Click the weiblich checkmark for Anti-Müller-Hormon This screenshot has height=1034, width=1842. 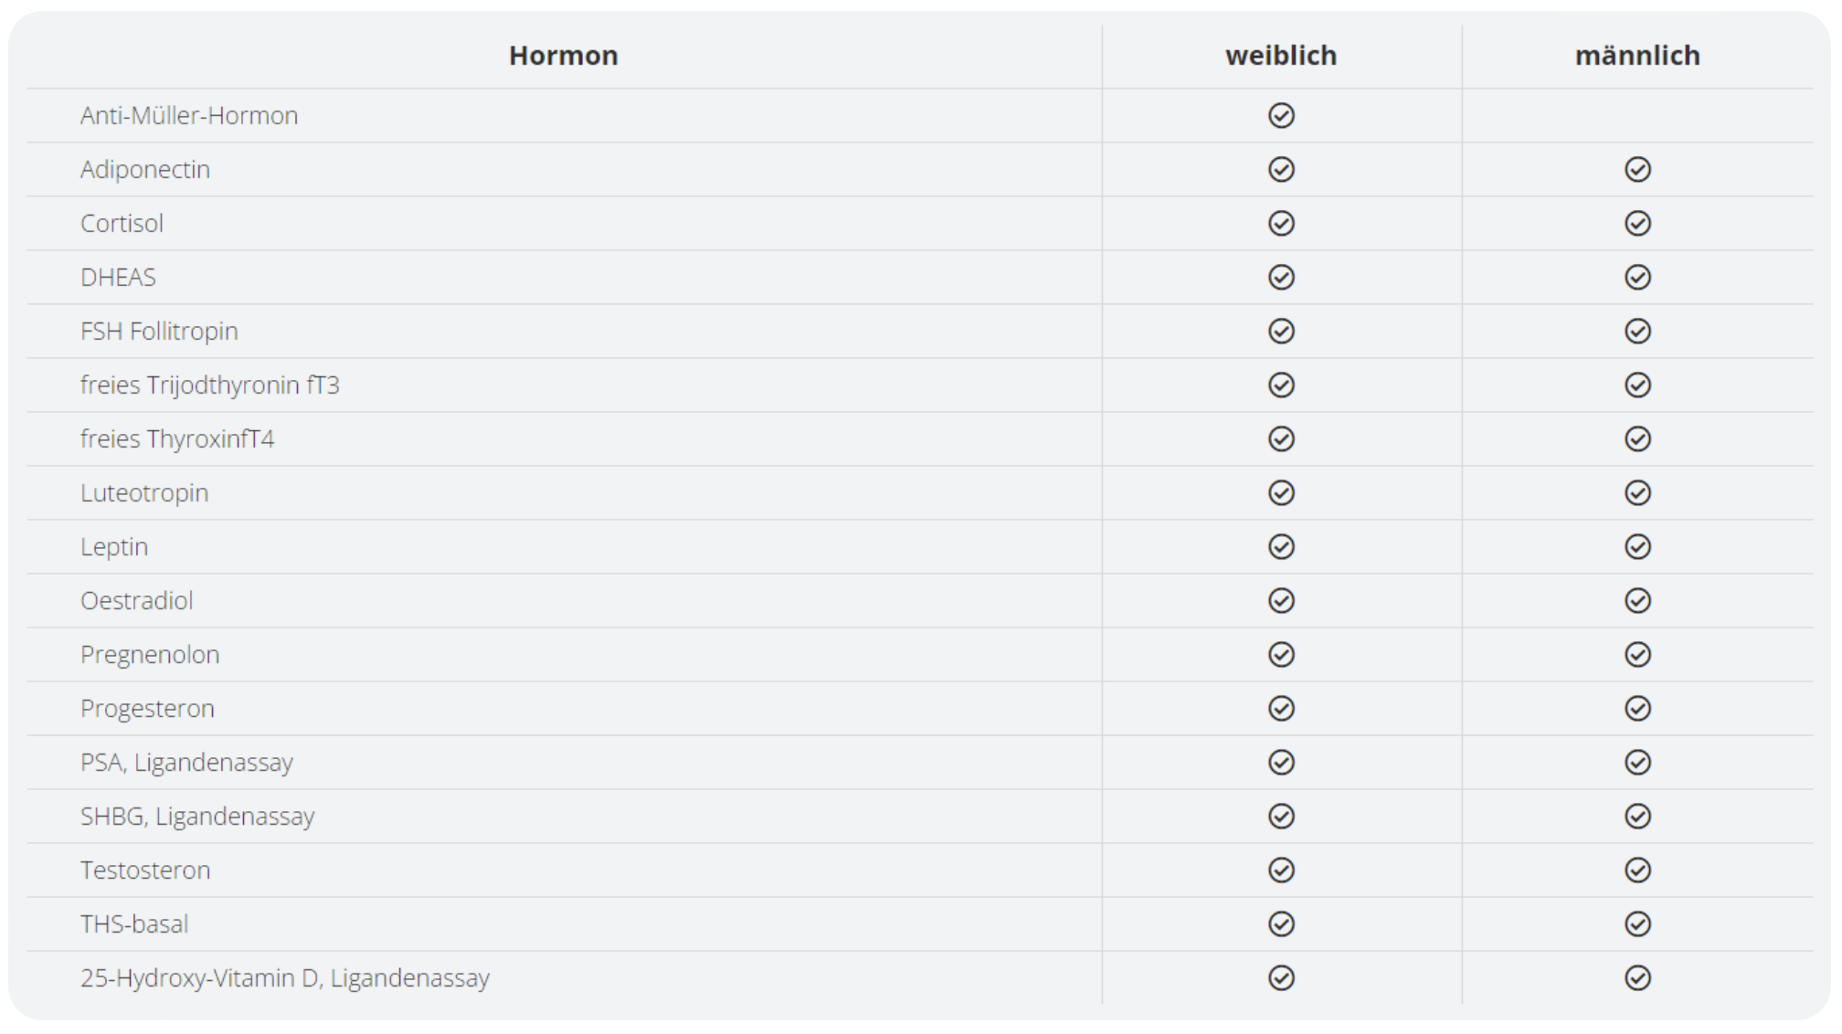click(1281, 116)
